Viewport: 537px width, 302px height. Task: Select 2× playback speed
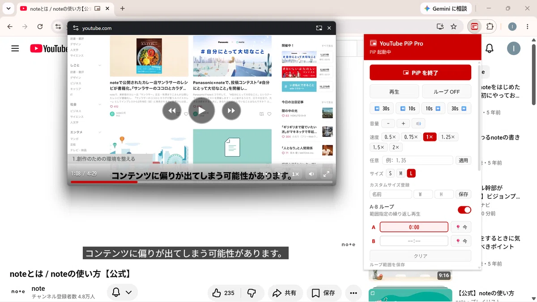pyautogui.click(x=396, y=147)
